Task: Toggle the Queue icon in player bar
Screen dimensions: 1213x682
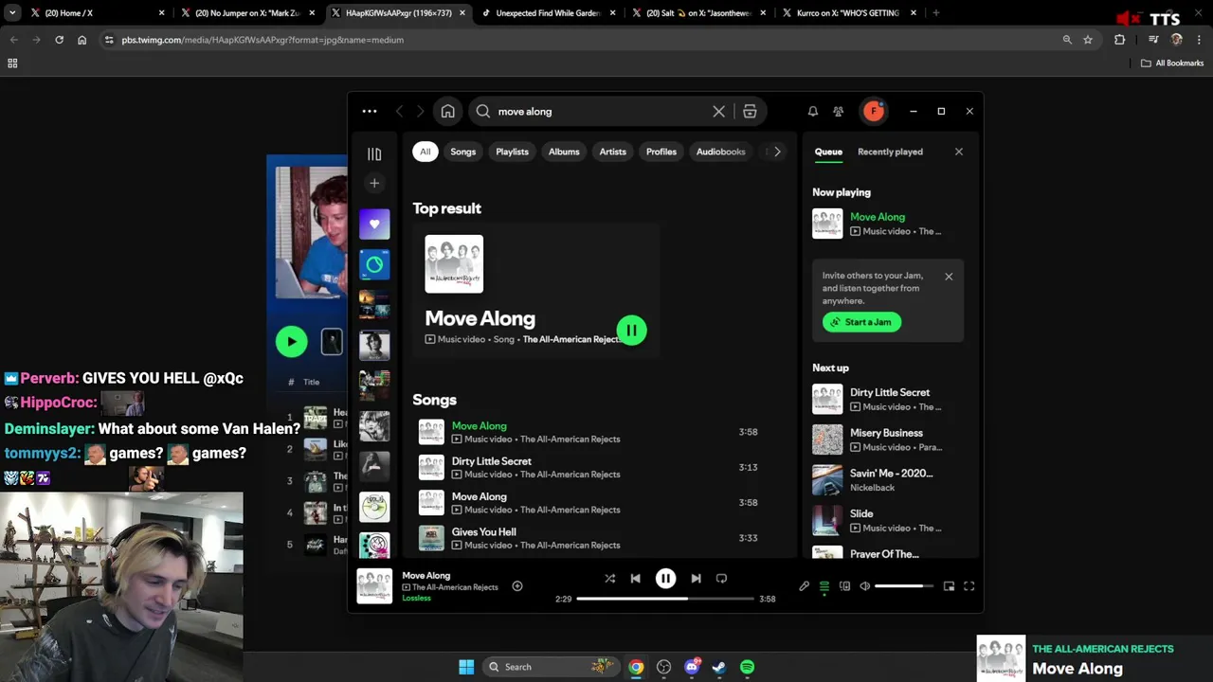Action: click(824, 586)
